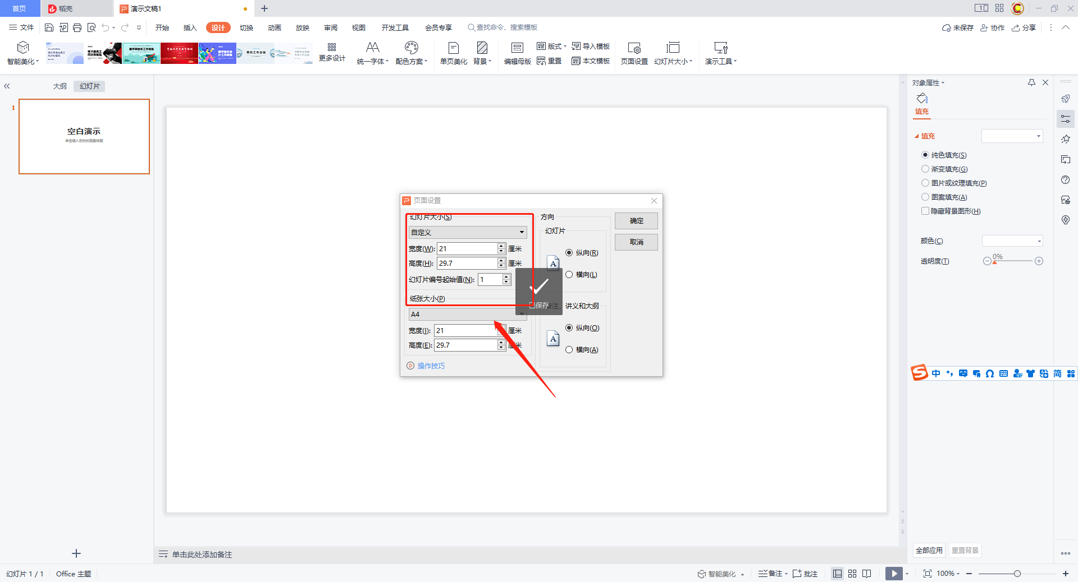Viewport: 1078px width, 582px height.
Task: Click Fit to window icon in status bar
Action: pos(928,574)
